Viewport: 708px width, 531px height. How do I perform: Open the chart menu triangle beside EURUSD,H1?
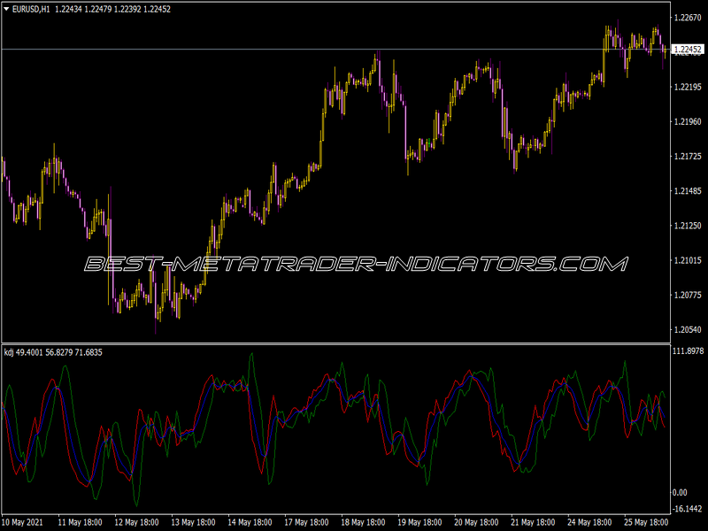coord(6,9)
